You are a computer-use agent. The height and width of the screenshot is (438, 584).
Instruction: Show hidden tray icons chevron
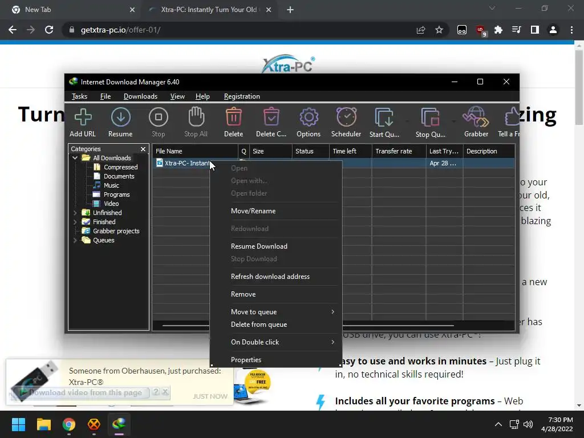(x=498, y=424)
